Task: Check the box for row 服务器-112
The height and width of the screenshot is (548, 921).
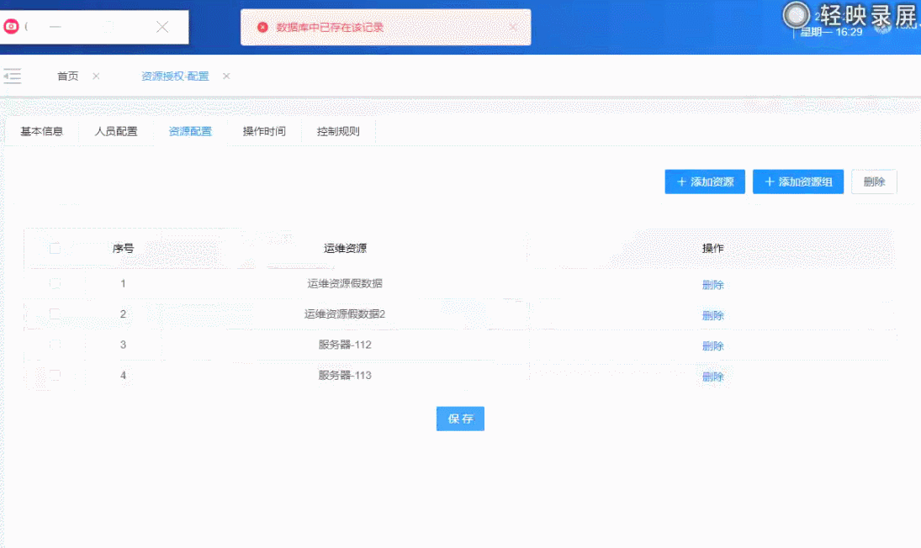Action: [x=55, y=345]
